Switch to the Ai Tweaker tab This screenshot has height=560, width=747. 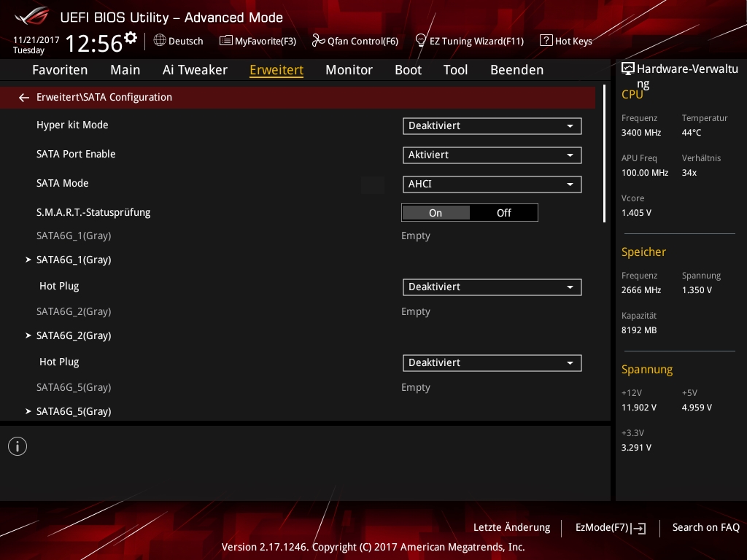195,70
